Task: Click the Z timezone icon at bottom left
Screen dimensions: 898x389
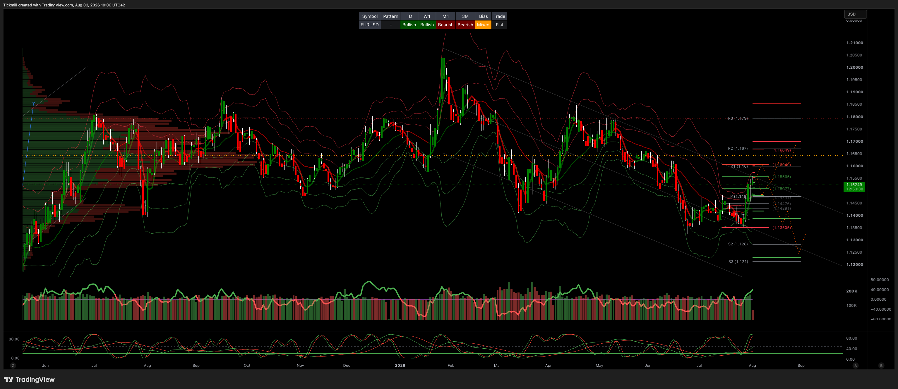Action: click(x=13, y=365)
